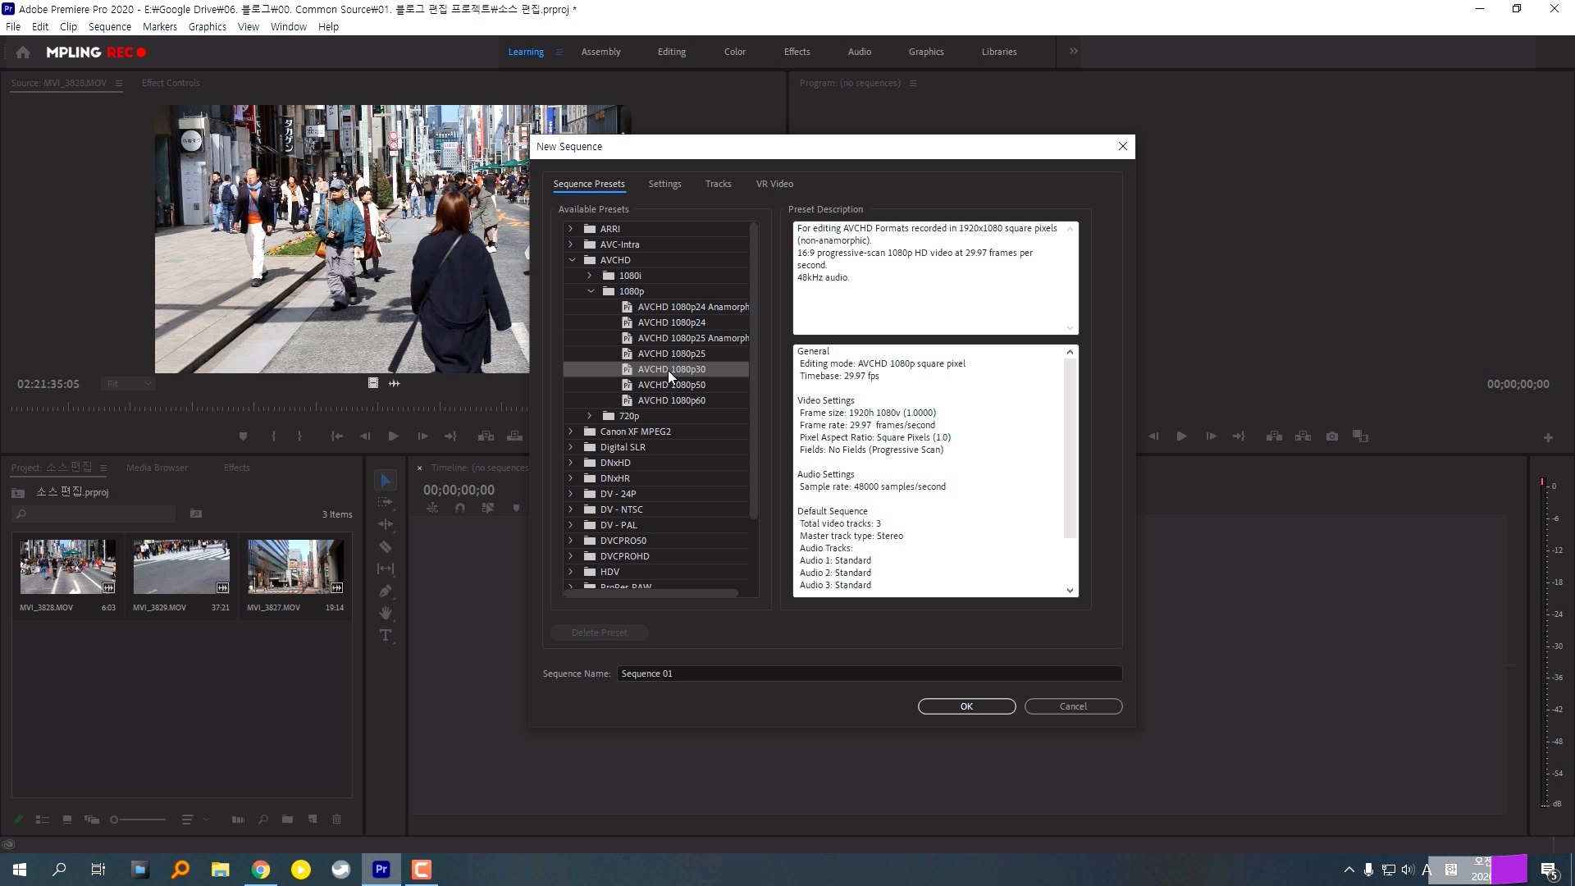Click the trash icon in Project panel
This screenshot has width=1575, height=886.
point(336,819)
